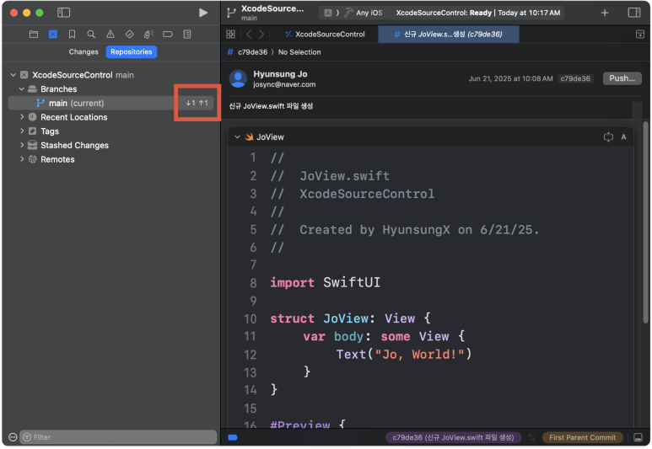Open the Test navigator diamond icon
The width and height of the screenshot is (652, 449).
[x=130, y=34]
